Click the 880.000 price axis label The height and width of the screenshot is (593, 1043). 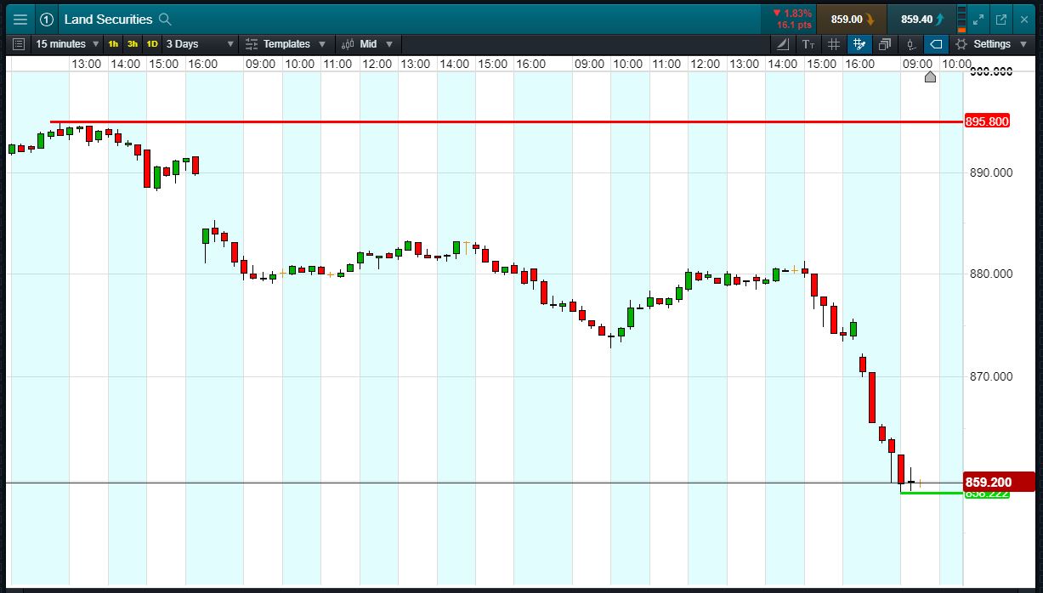point(991,274)
